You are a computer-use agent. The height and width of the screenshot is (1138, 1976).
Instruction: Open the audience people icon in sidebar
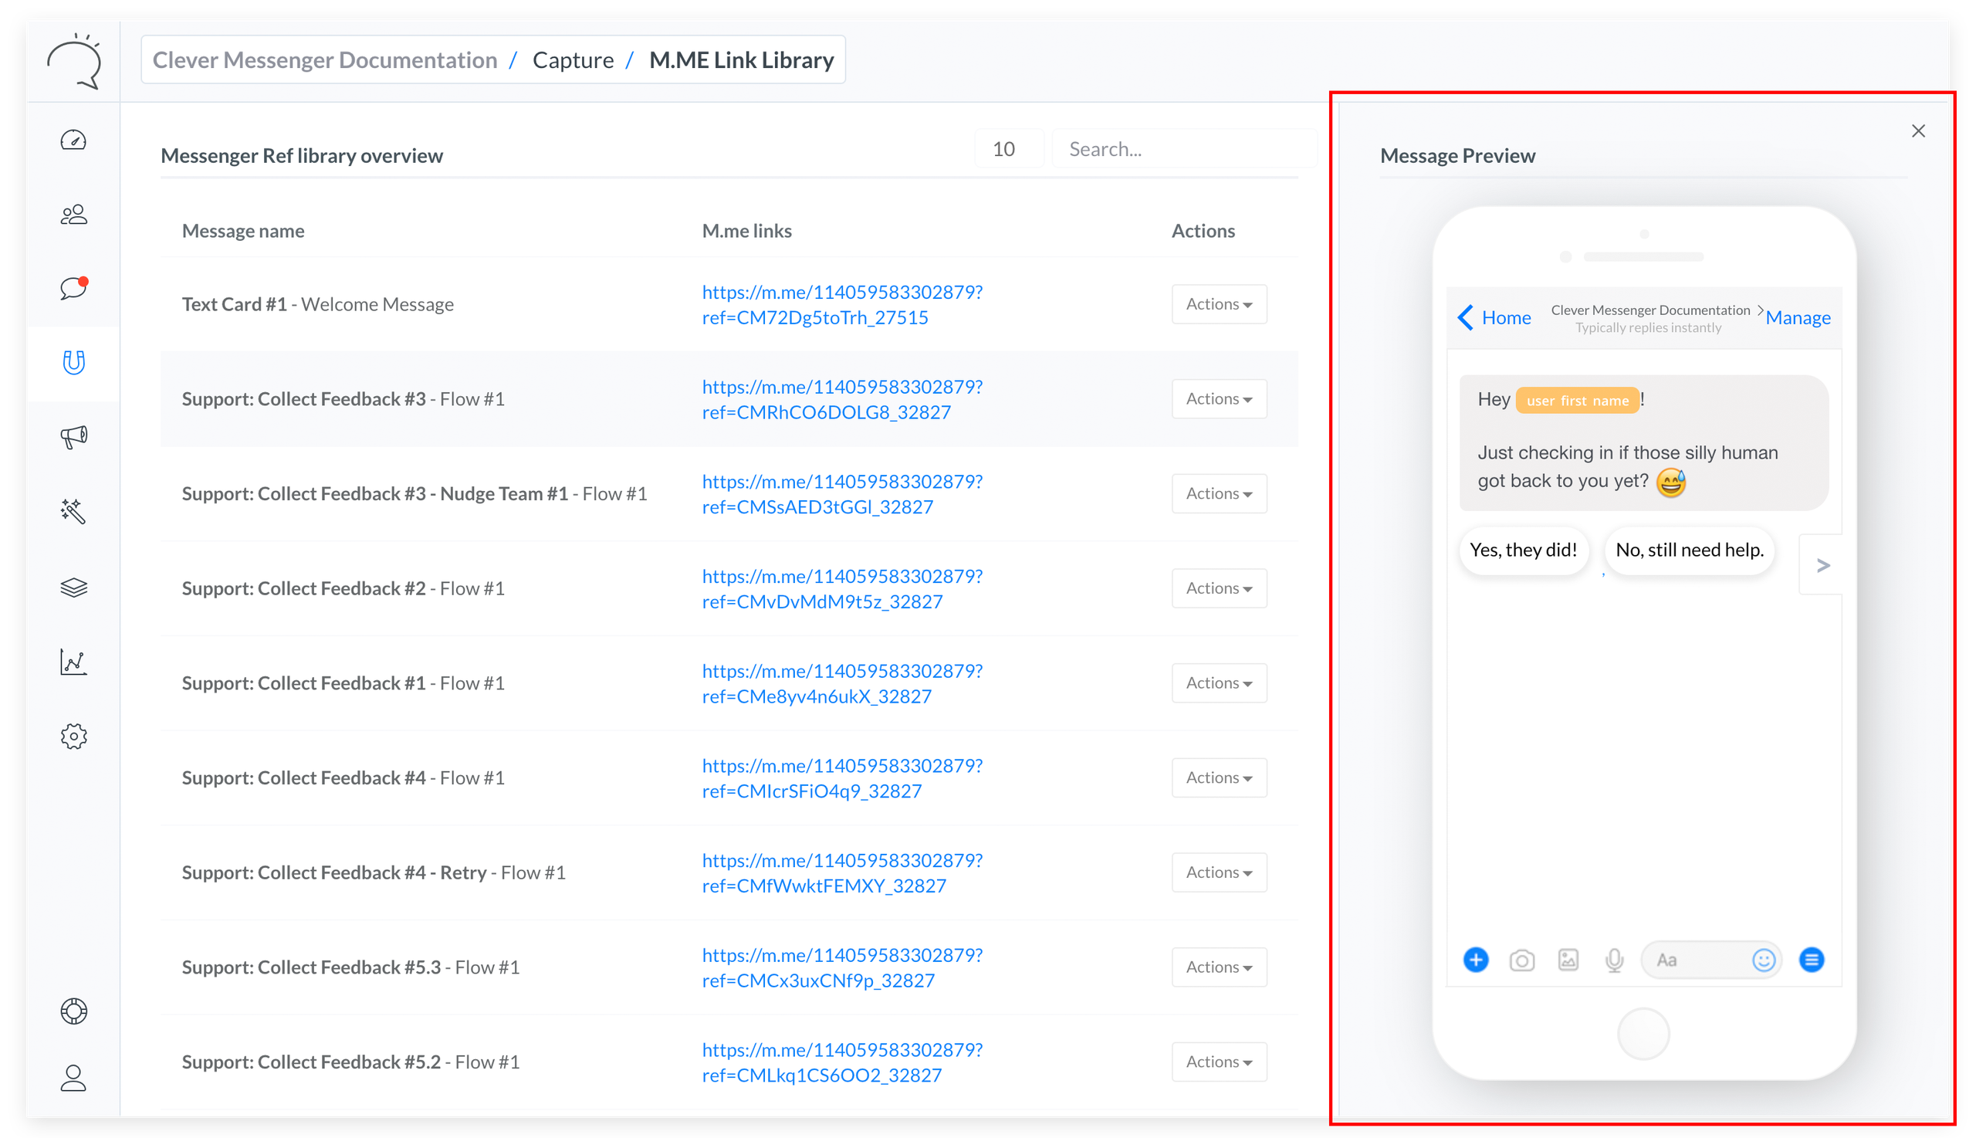pos(73,215)
